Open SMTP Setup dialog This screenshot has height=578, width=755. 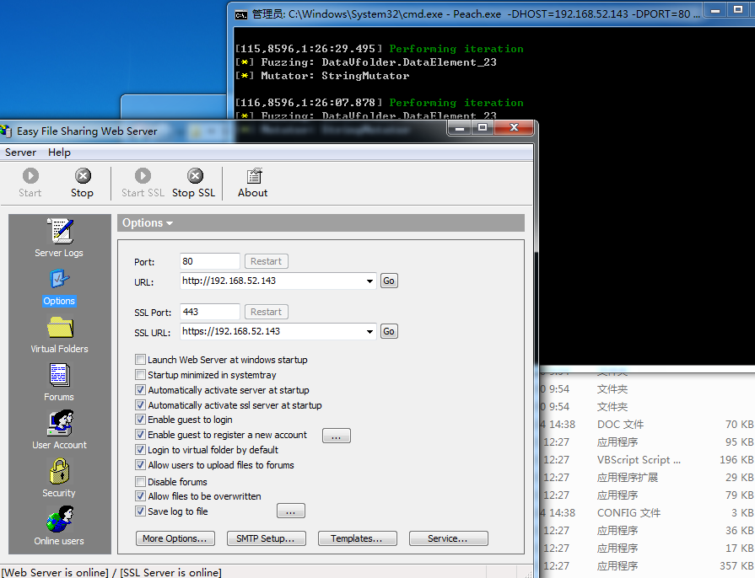point(267,538)
